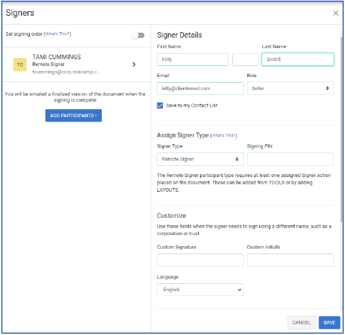
Task: Click the Cancel button
Action: [301, 323]
